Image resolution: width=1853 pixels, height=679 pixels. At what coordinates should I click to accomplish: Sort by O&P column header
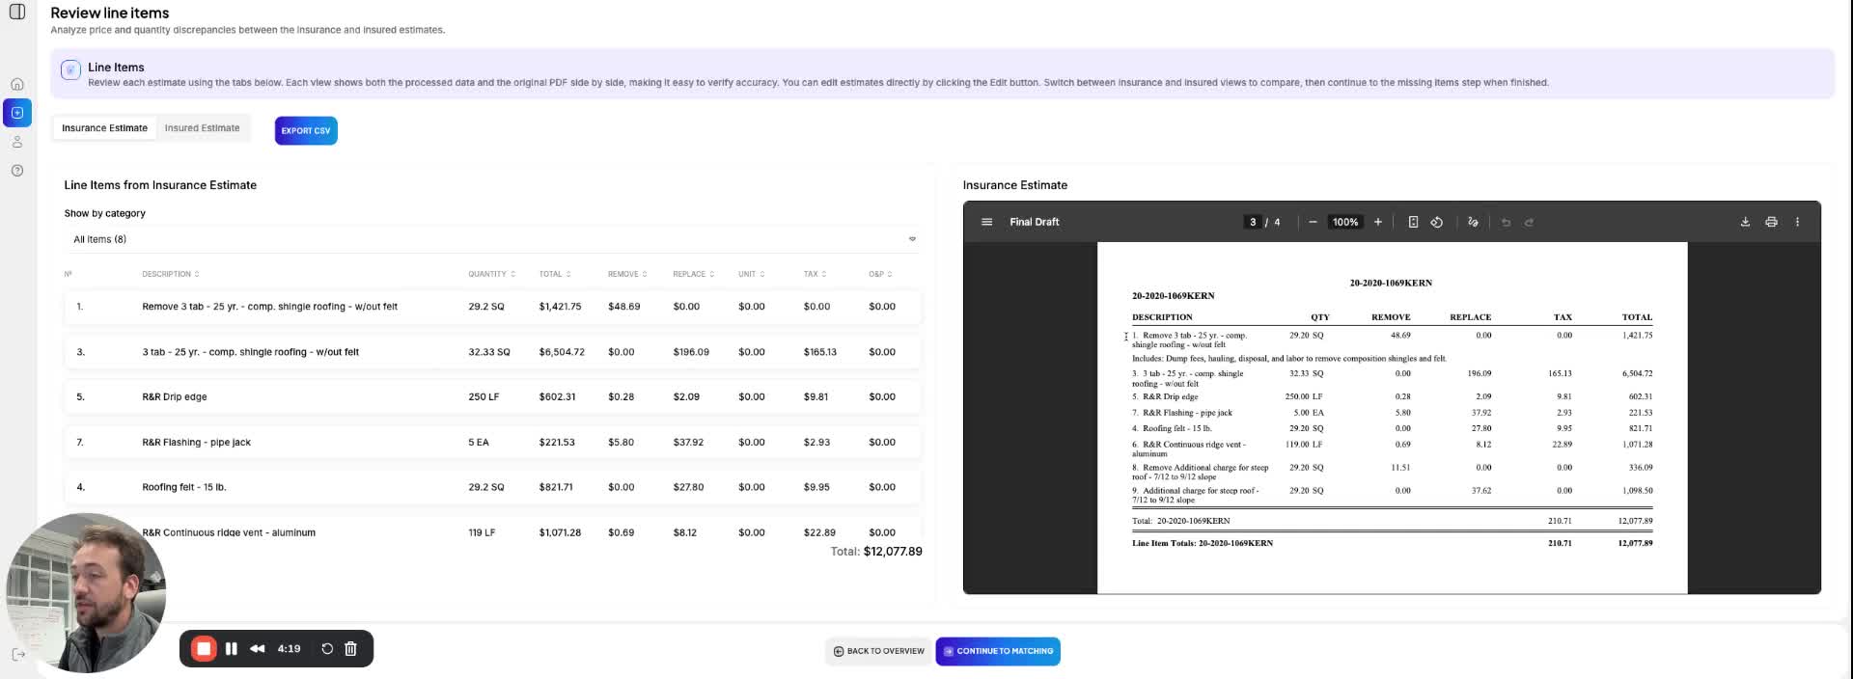(x=880, y=274)
